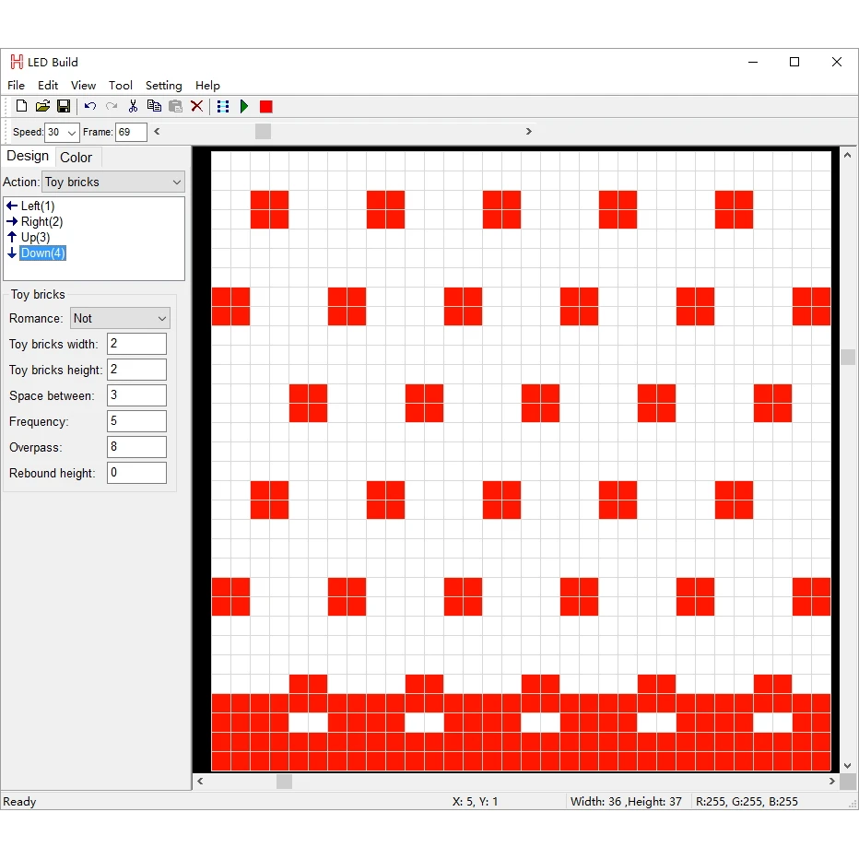The image size is (859, 859).
Task: Click the horizontal scrollbar thumb
Action: [x=284, y=782]
